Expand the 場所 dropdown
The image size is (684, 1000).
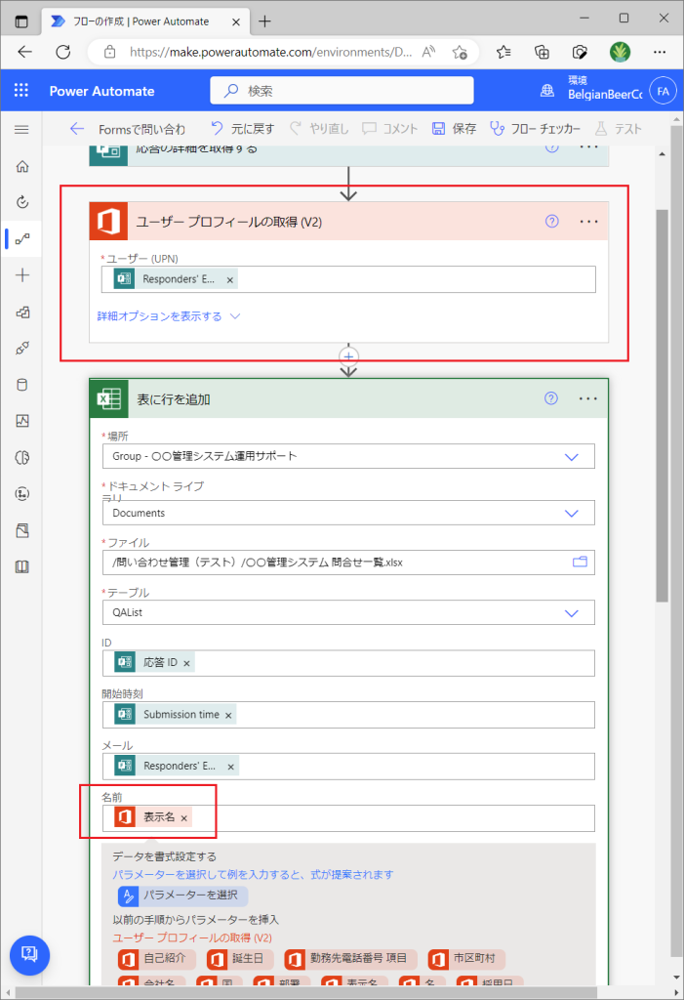coord(572,457)
